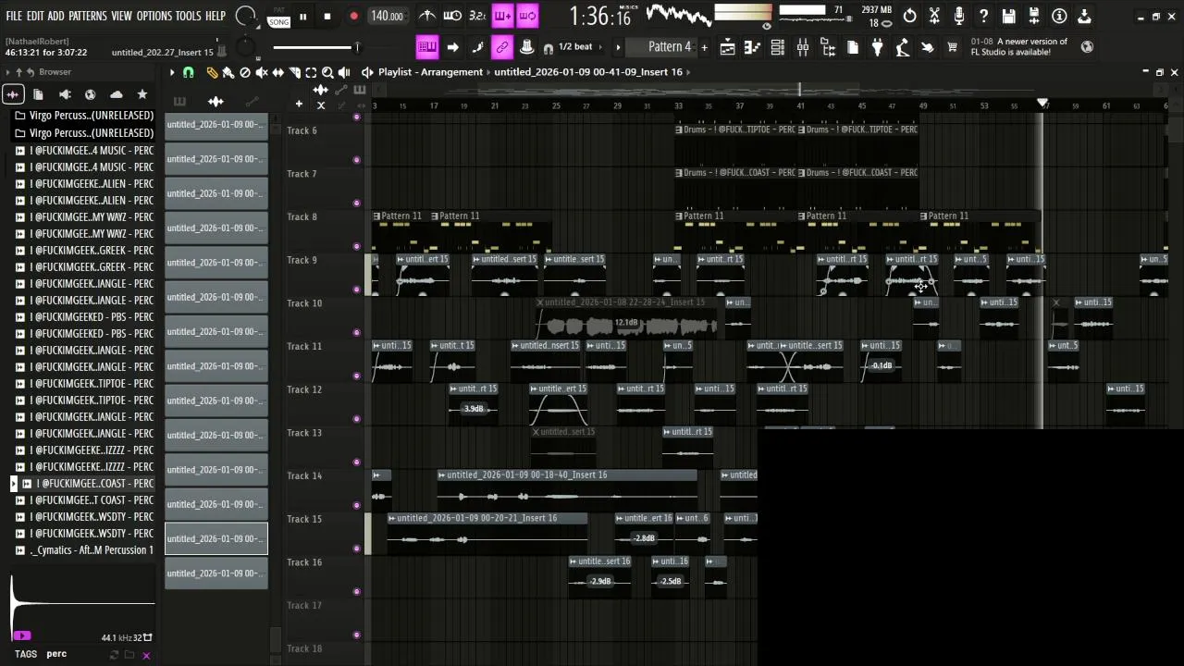Open the Mixer
Viewport: 1184px width, 666px height.
tap(803, 47)
